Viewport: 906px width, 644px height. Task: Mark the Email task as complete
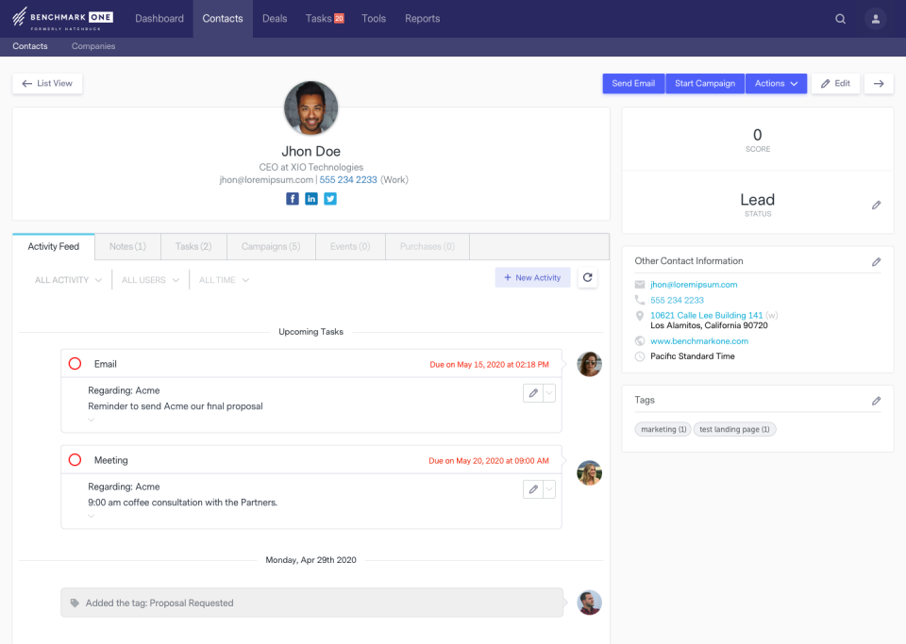coord(75,364)
